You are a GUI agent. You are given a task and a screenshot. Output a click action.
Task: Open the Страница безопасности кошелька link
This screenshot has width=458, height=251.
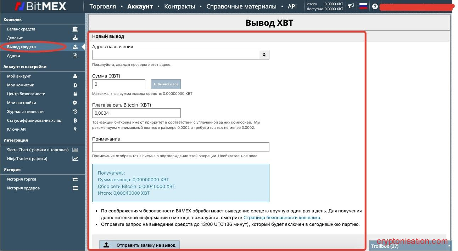(x=281, y=217)
